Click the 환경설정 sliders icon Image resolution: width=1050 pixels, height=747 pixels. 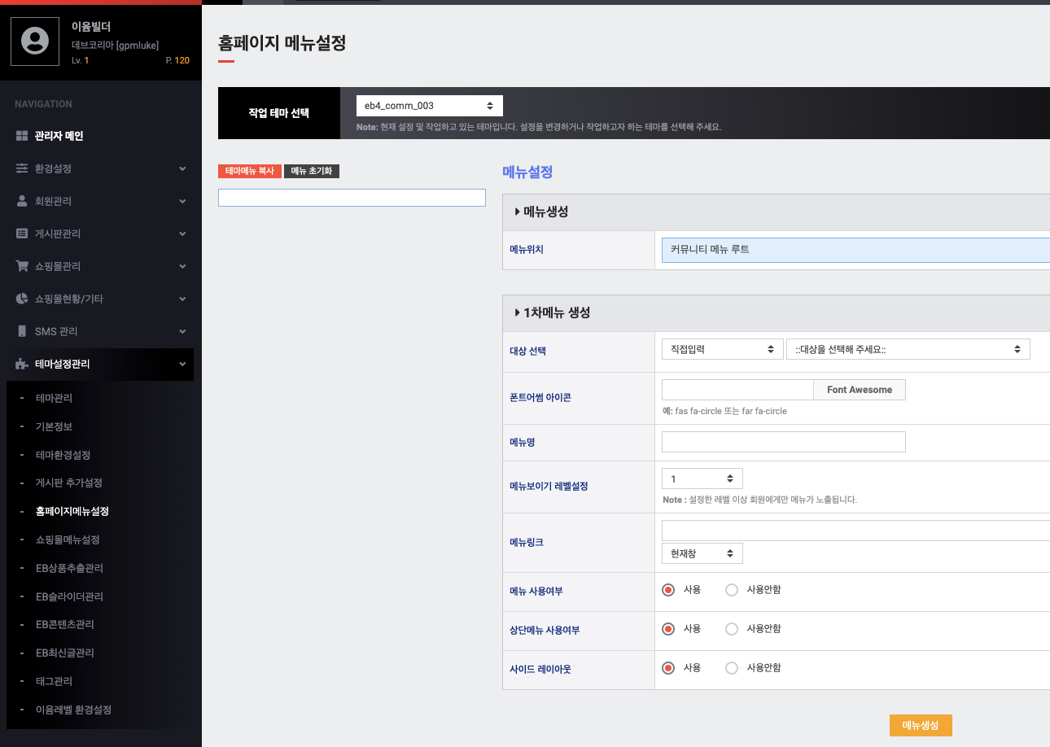point(22,168)
